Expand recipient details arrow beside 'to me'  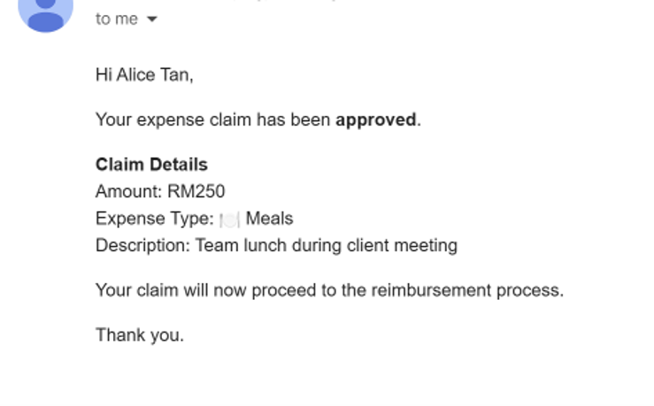(152, 19)
